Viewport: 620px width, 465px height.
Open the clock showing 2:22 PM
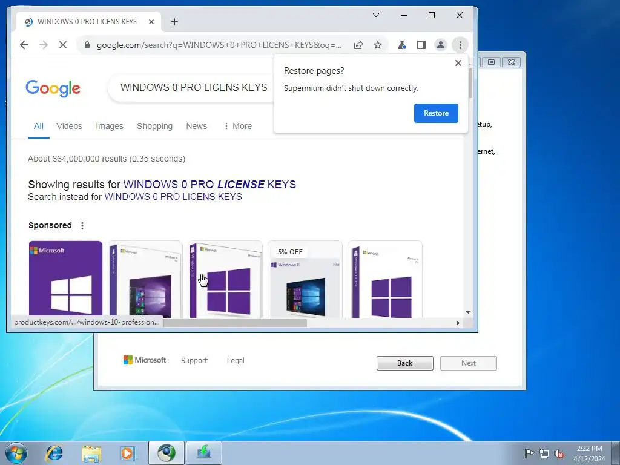tap(589, 453)
